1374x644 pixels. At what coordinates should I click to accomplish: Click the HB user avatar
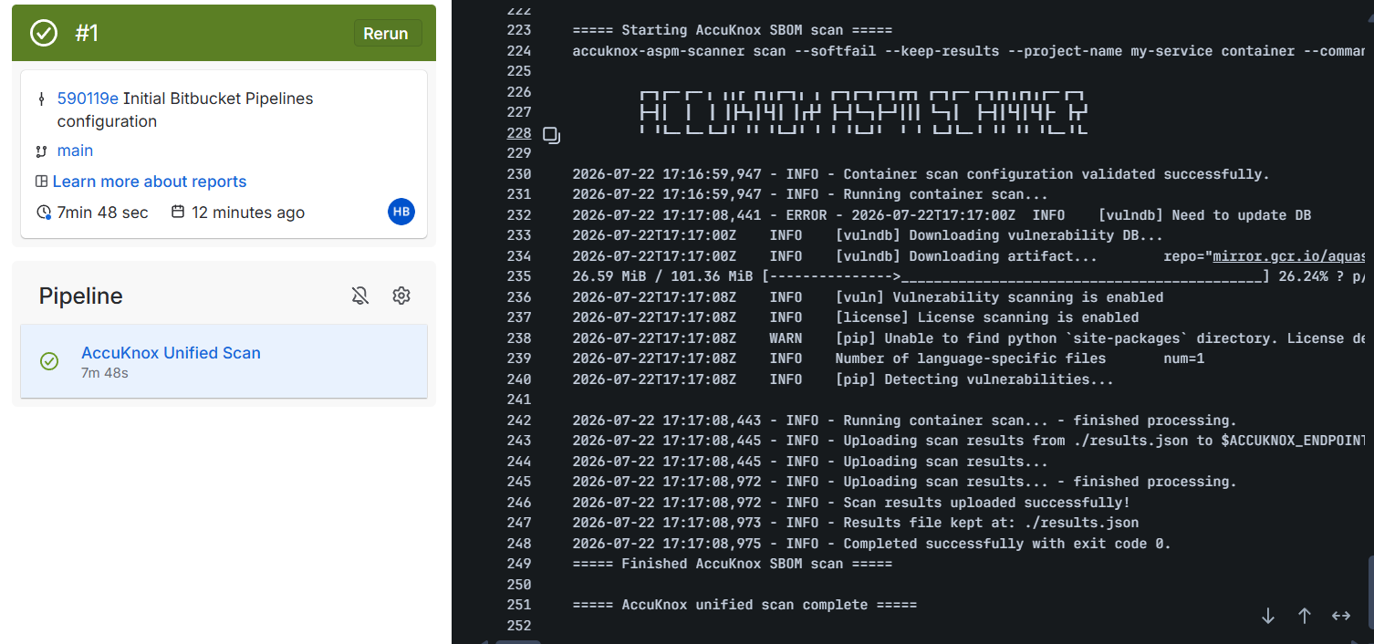401,213
